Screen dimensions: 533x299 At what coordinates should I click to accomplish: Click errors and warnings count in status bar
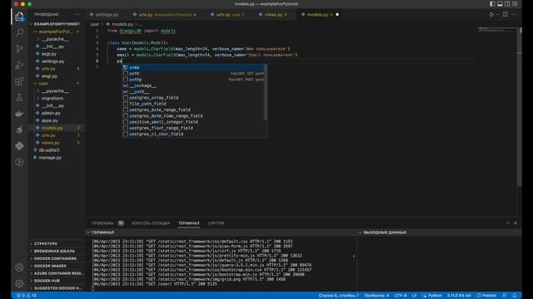click(27, 296)
